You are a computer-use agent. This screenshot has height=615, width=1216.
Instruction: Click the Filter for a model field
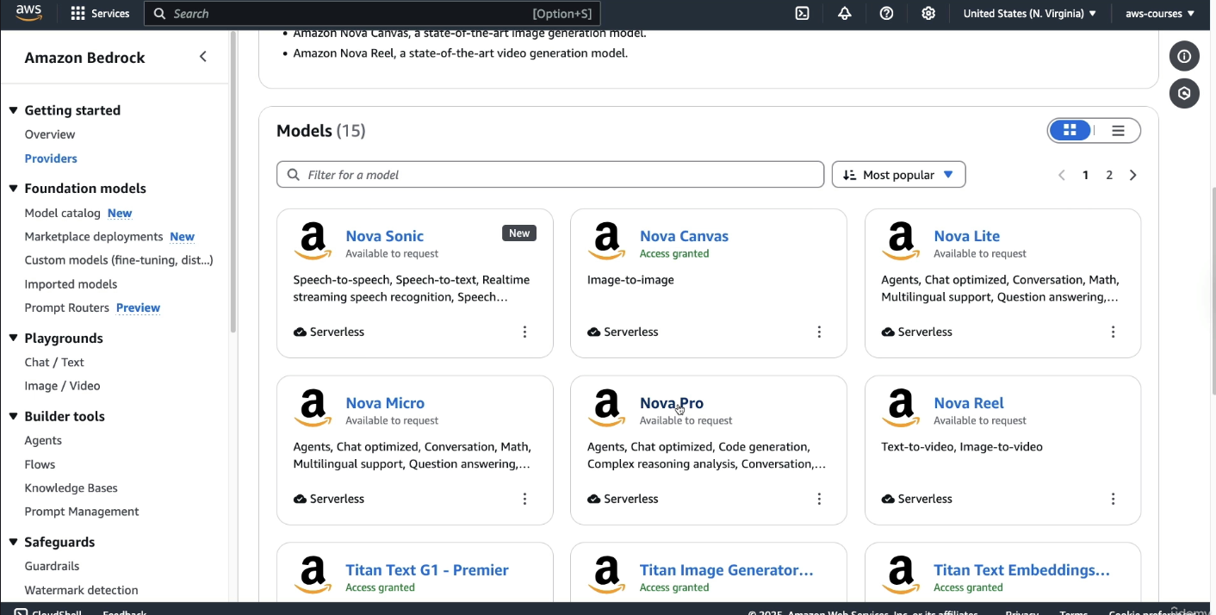coord(550,175)
